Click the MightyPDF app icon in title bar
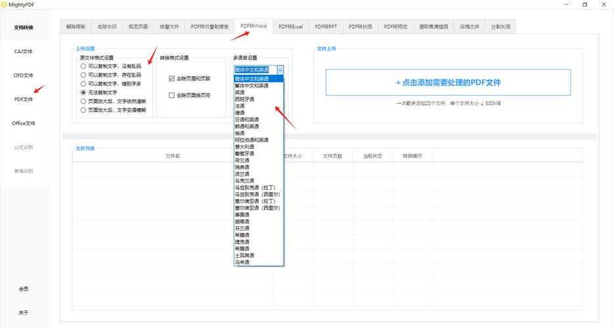The height and width of the screenshot is (328, 614). coord(5,5)
